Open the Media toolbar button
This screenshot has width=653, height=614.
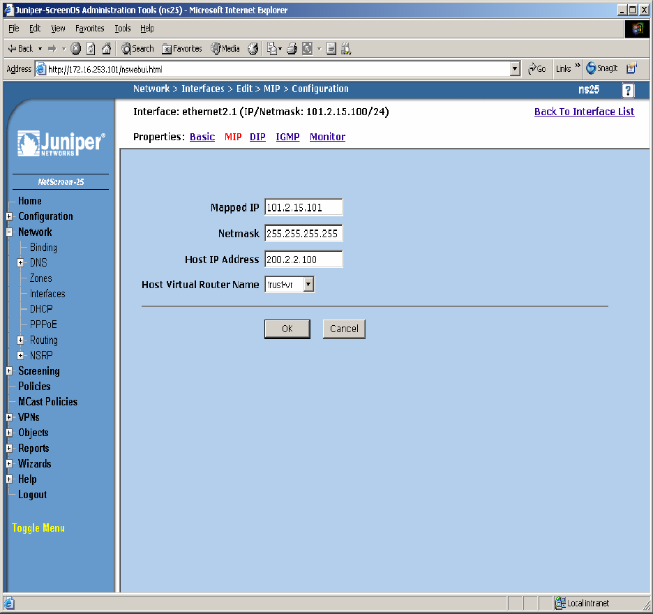click(x=225, y=49)
